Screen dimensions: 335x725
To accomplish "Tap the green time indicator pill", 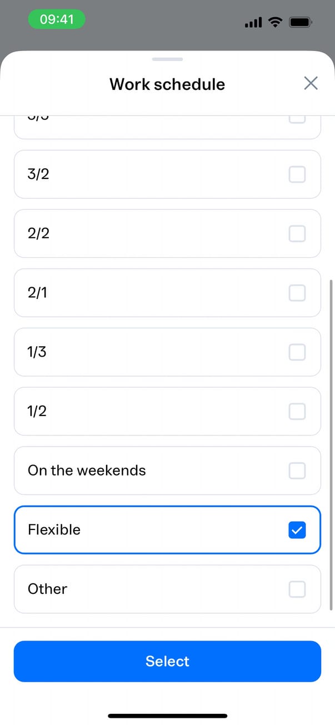I will pyautogui.click(x=57, y=20).
